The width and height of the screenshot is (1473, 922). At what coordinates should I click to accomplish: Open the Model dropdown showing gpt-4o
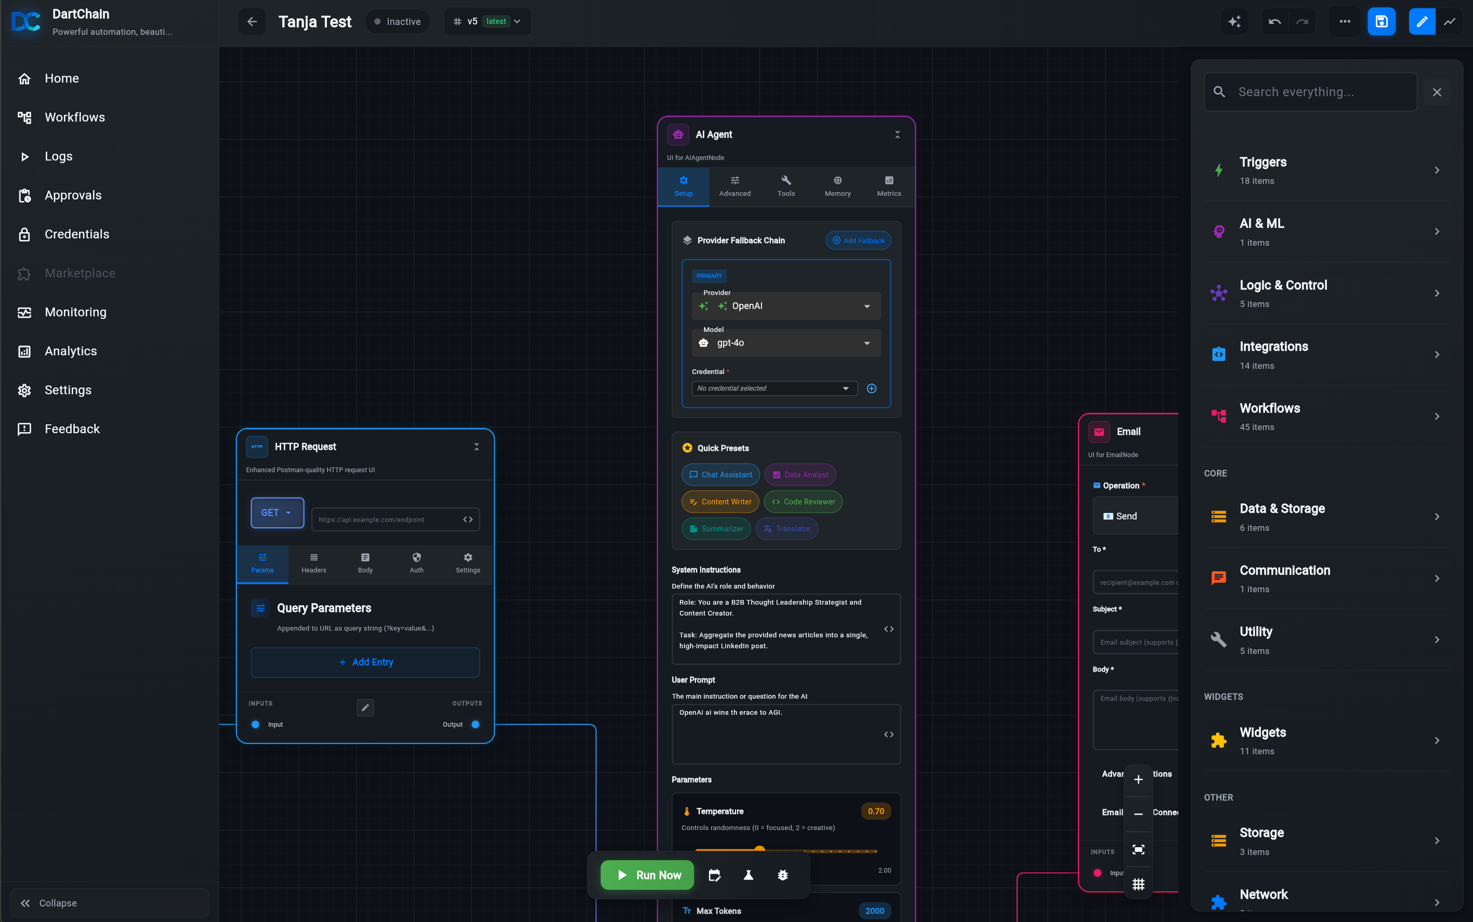785,343
